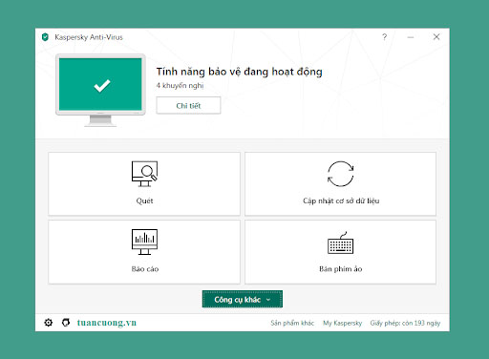489x359 pixels.
Task: Click the Kaspersky shield logo icon
Action: 45,37
